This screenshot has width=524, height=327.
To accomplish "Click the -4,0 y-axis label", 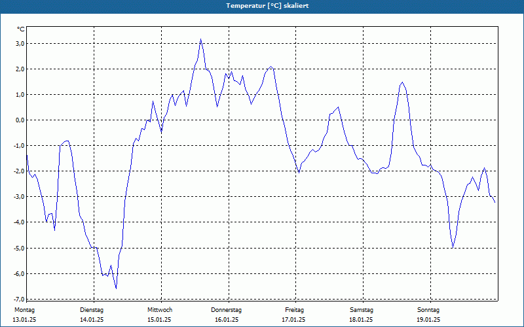I will click(x=20, y=222).
